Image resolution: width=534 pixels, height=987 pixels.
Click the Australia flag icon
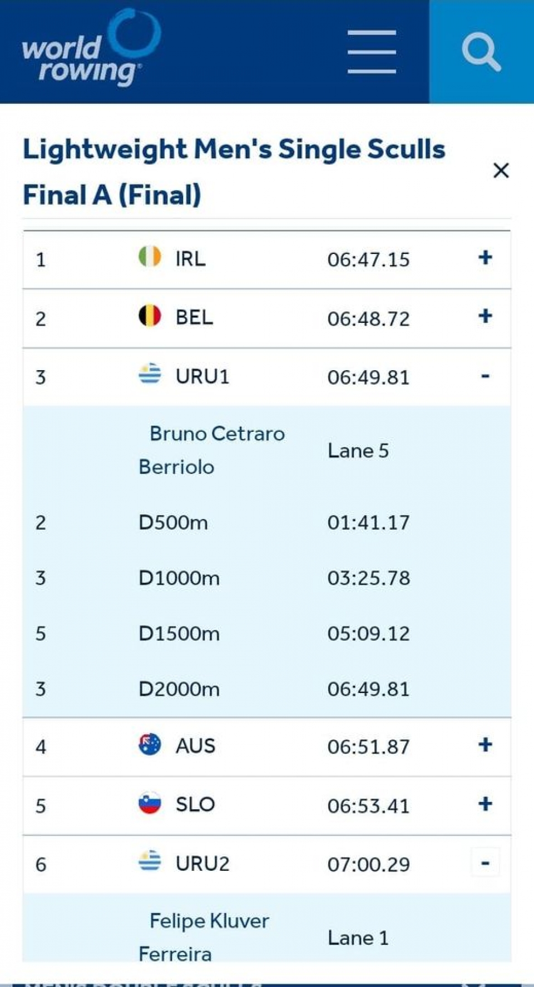(x=150, y=744)
